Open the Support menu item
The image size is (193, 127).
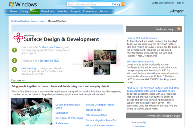tap(75, 11)
